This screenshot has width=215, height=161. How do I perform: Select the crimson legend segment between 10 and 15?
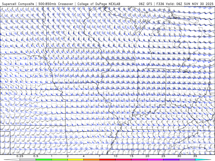(x=123, y=160)
